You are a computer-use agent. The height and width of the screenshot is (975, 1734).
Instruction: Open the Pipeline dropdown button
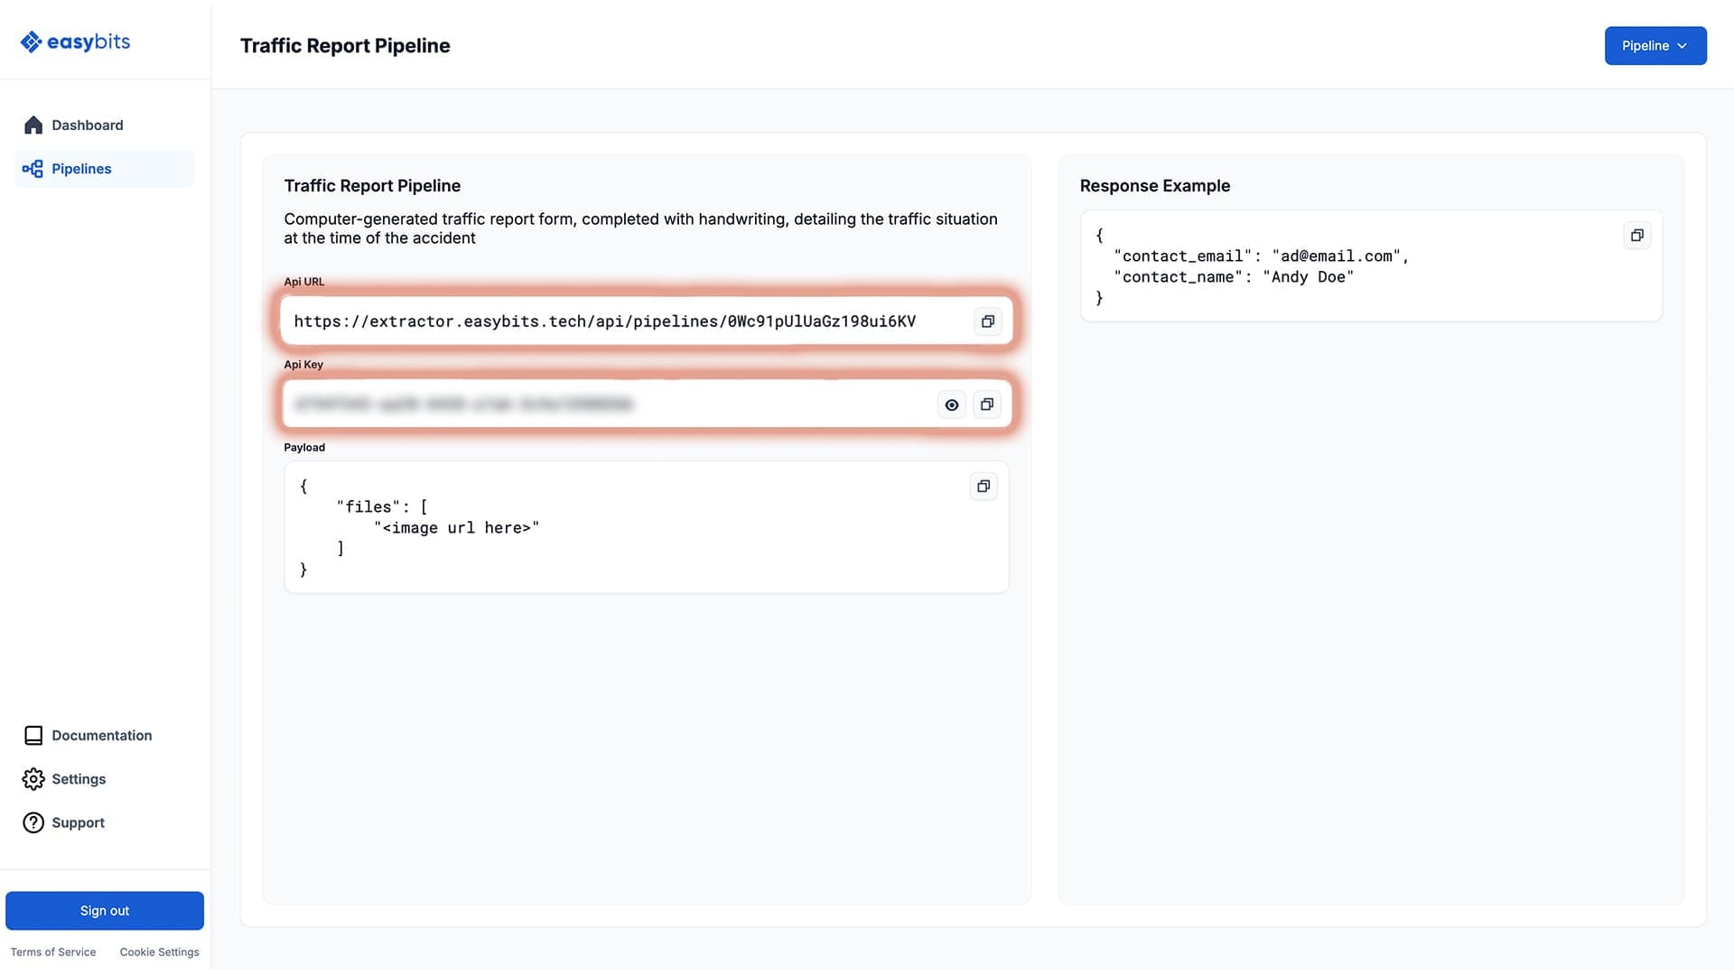tap(1655, 46)
